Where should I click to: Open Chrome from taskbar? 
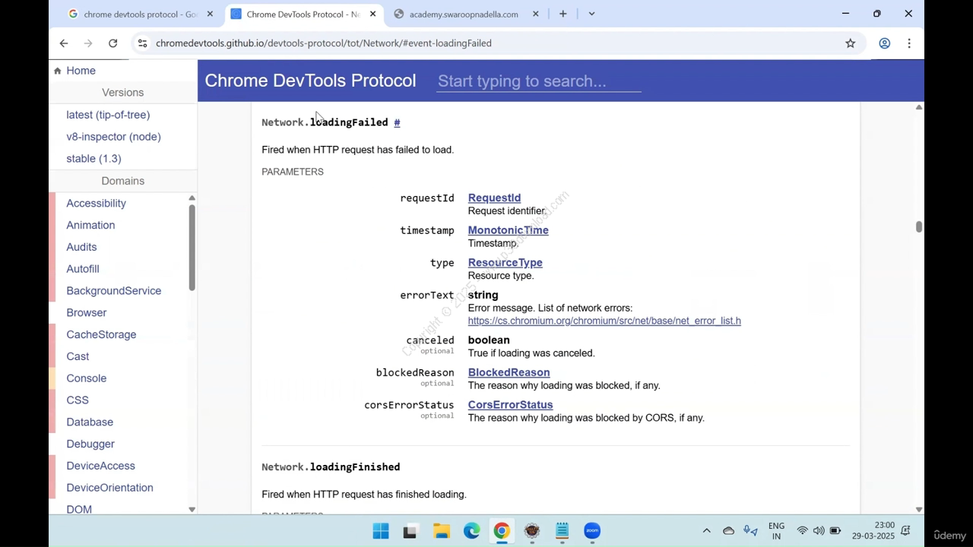pos(502,531)
